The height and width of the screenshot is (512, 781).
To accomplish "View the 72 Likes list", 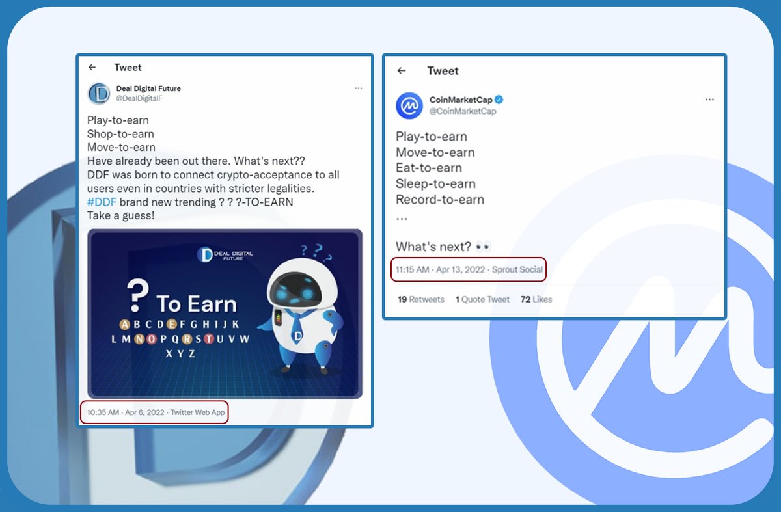I will (536, 299).
